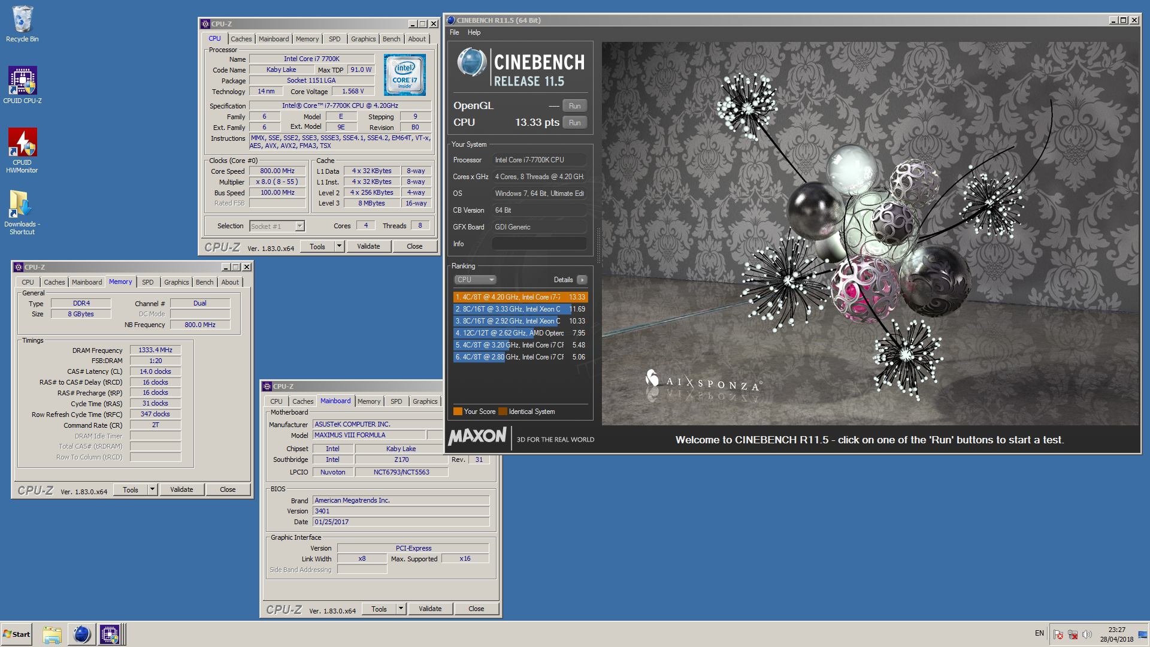Click the volume speaker tray icon

tap(1087, 634)
